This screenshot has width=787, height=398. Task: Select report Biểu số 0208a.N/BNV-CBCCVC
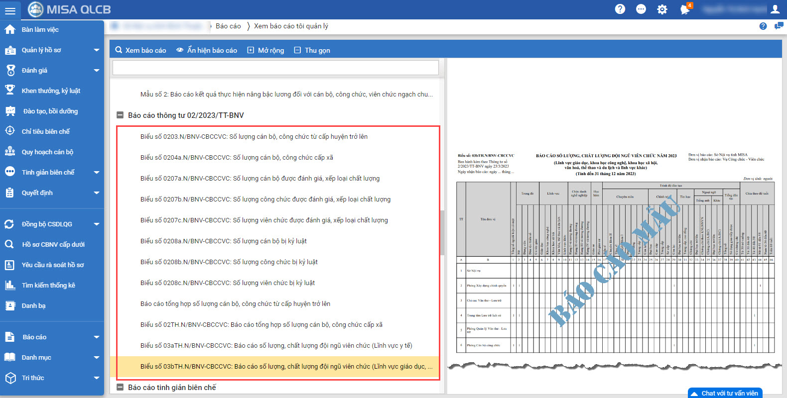pyautogui.click(x=223, y=241)
